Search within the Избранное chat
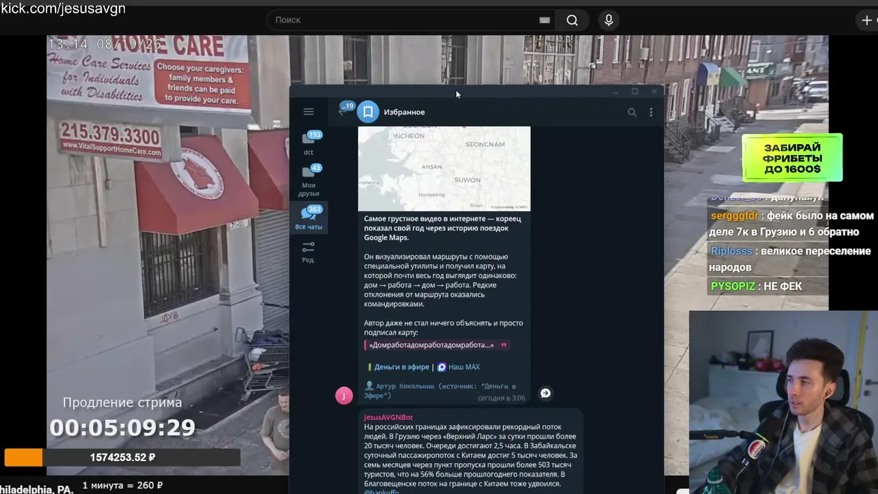878x494 pixels. click(632, 113)
